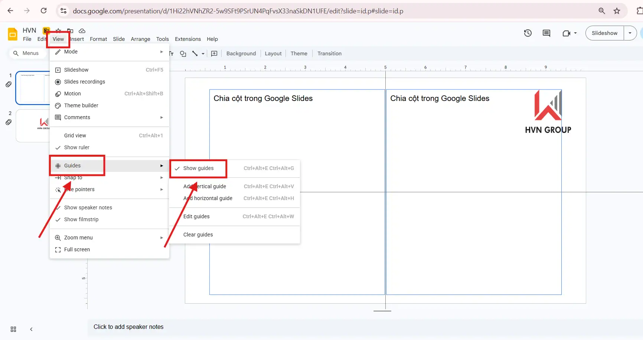Expand the line tool dropdown
Viewport: 643px width, 340px height.
point(203,53)
